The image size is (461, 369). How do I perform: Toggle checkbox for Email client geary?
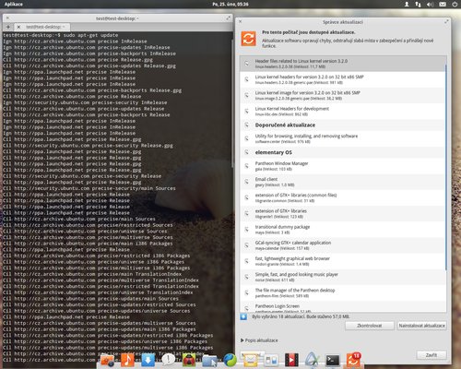pos(246,182)
